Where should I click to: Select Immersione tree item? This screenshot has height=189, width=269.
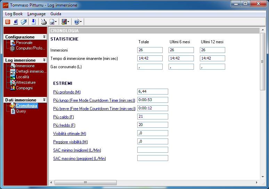[x=25, y=66]
